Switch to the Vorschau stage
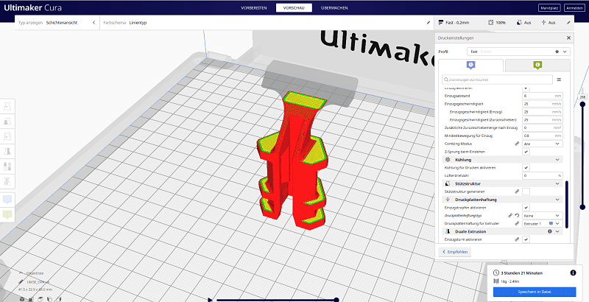589x302 pixels. point(294,8)
